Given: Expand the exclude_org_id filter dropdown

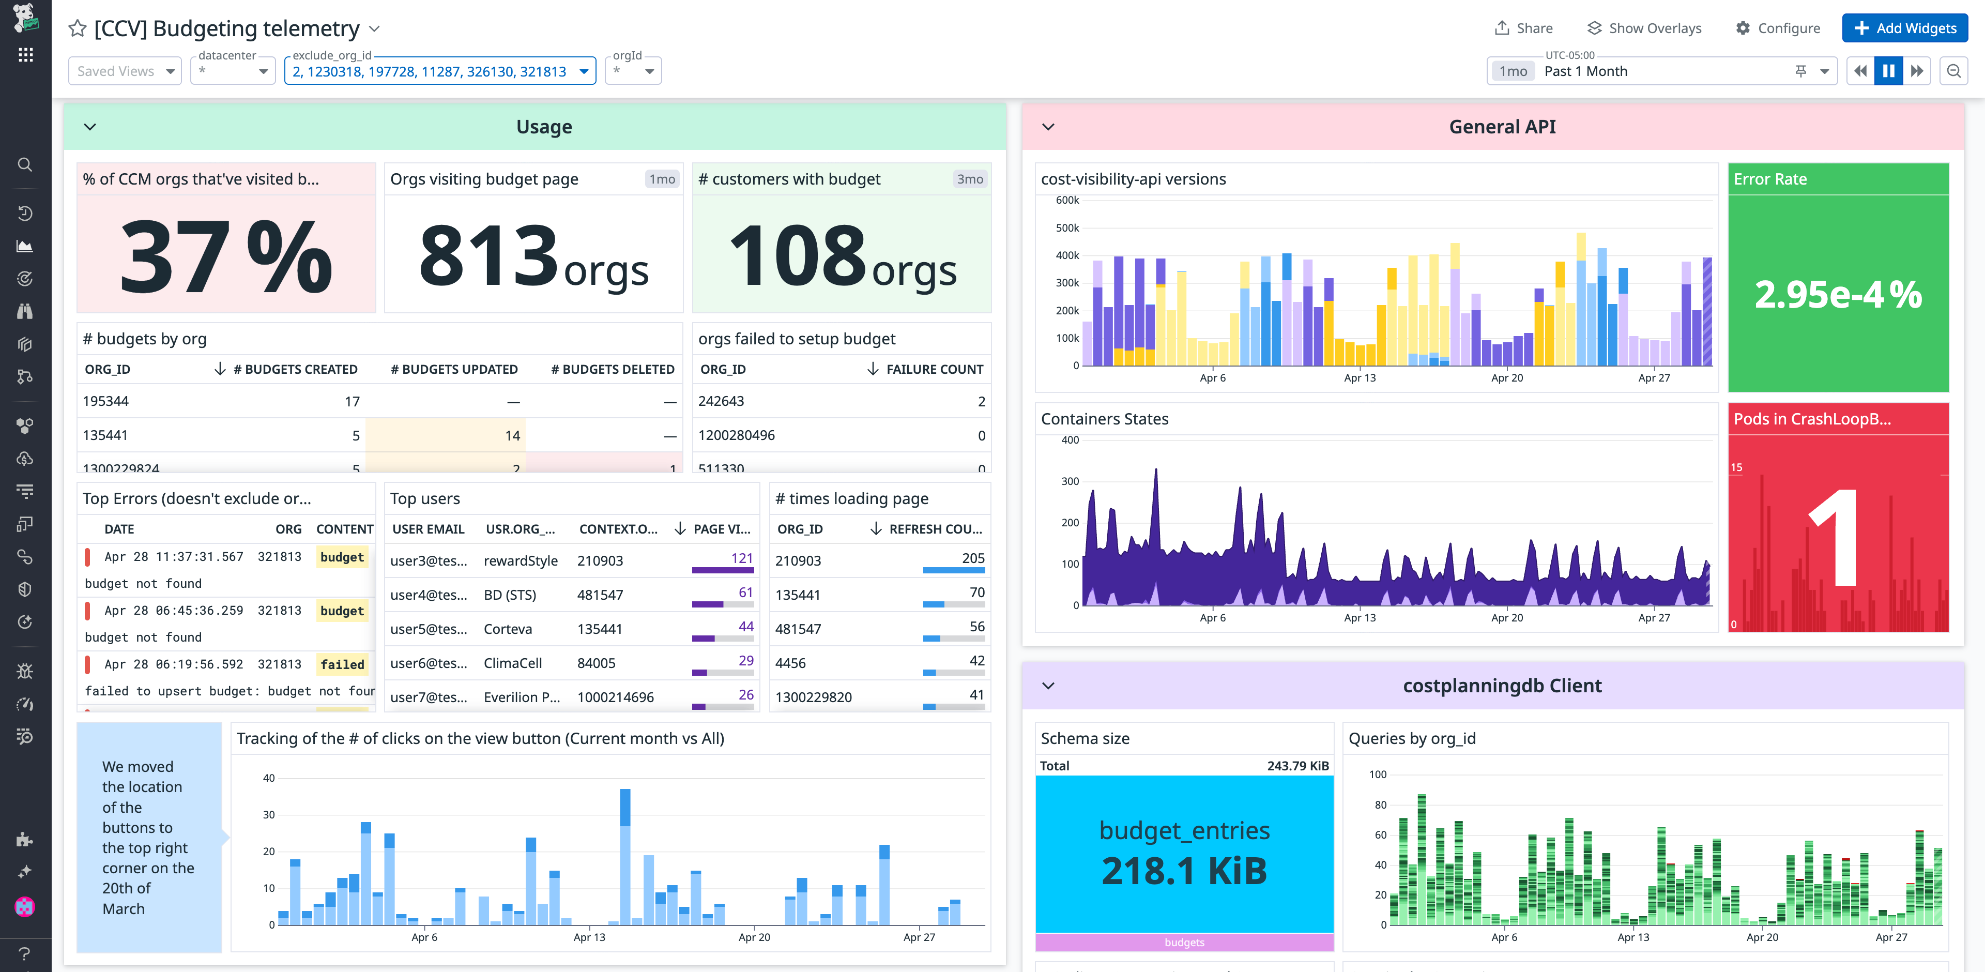Looking at the screenshot, I should point(583,71).
